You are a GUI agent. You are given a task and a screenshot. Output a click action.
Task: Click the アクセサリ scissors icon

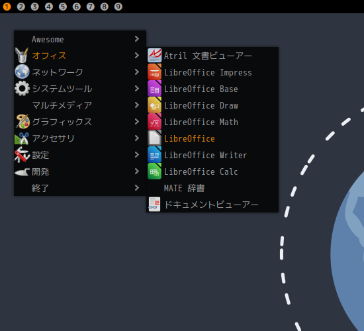tap(22, 138)
